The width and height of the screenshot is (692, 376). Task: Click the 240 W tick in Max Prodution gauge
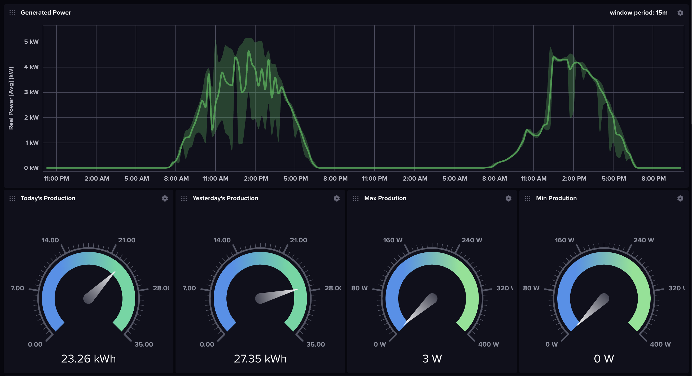[x=472, y=240]
